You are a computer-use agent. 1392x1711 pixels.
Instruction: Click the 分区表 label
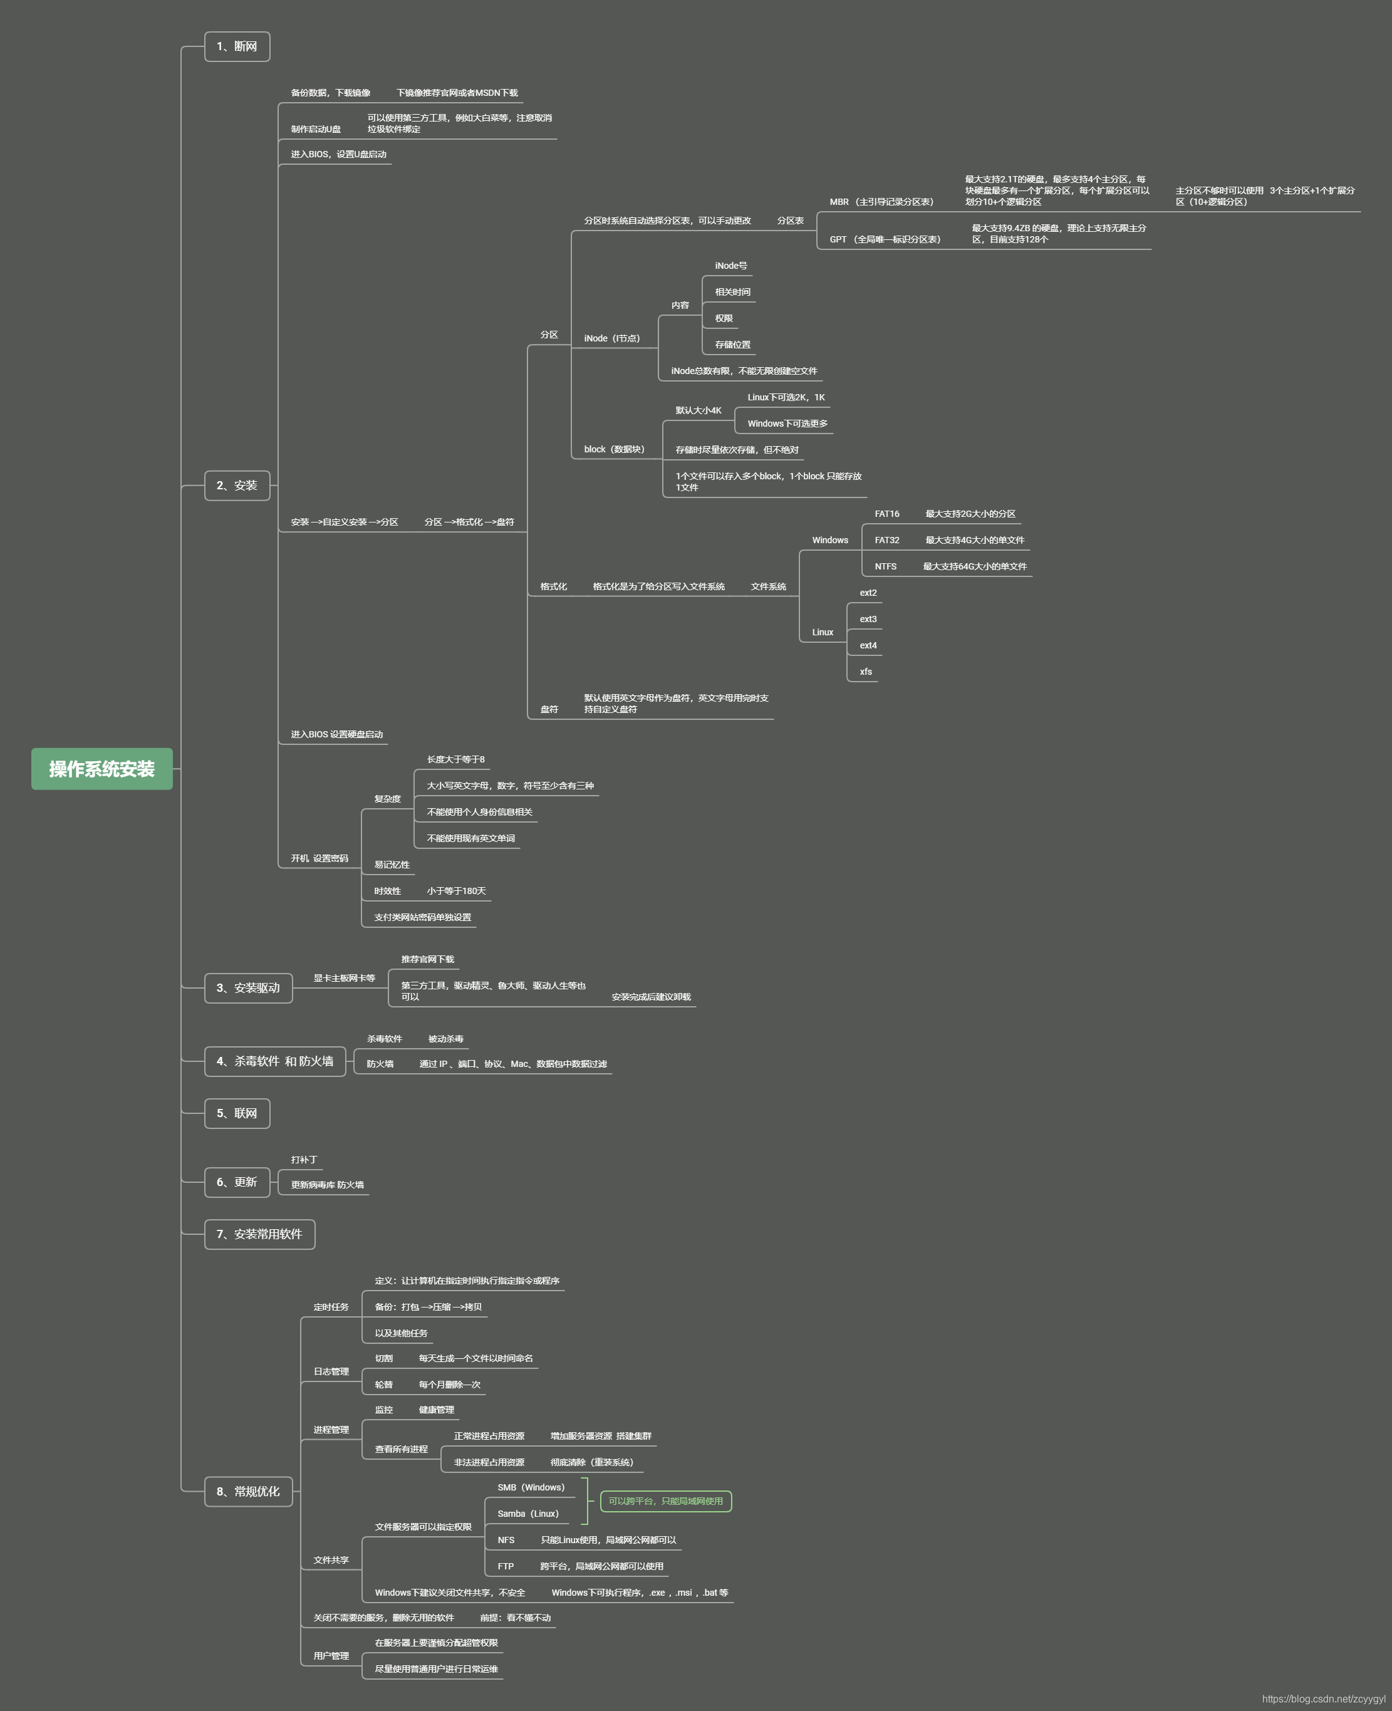[790, 221]
